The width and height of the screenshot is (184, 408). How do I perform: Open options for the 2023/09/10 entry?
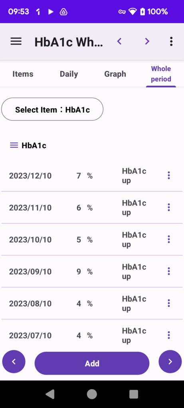168,271
